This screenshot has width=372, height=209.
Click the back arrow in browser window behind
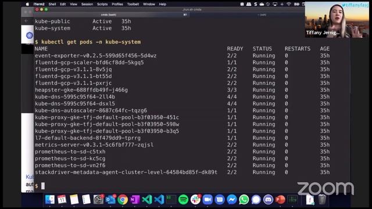coord(26,21)
